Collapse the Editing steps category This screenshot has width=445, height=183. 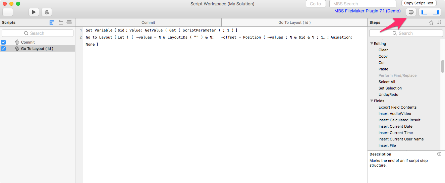point(372,44)
